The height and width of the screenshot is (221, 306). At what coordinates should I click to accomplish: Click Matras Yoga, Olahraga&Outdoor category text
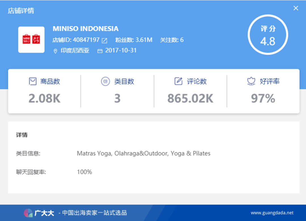(x=144, y=153)
